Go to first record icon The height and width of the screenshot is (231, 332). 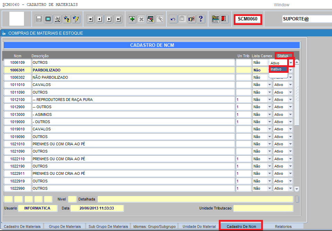pos(90,19)
